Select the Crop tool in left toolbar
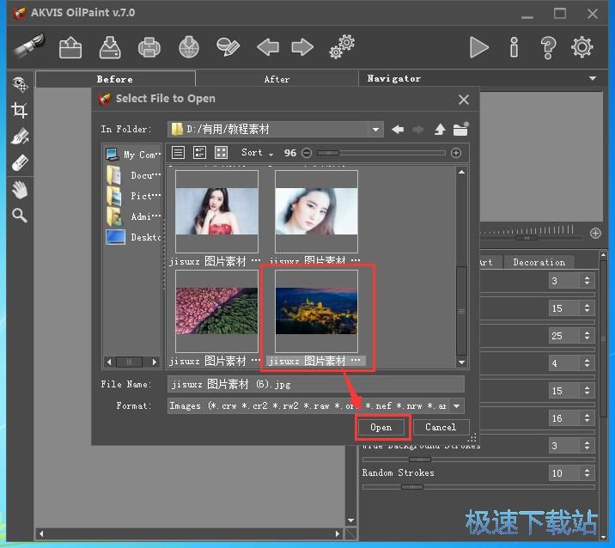 [19, 110]
